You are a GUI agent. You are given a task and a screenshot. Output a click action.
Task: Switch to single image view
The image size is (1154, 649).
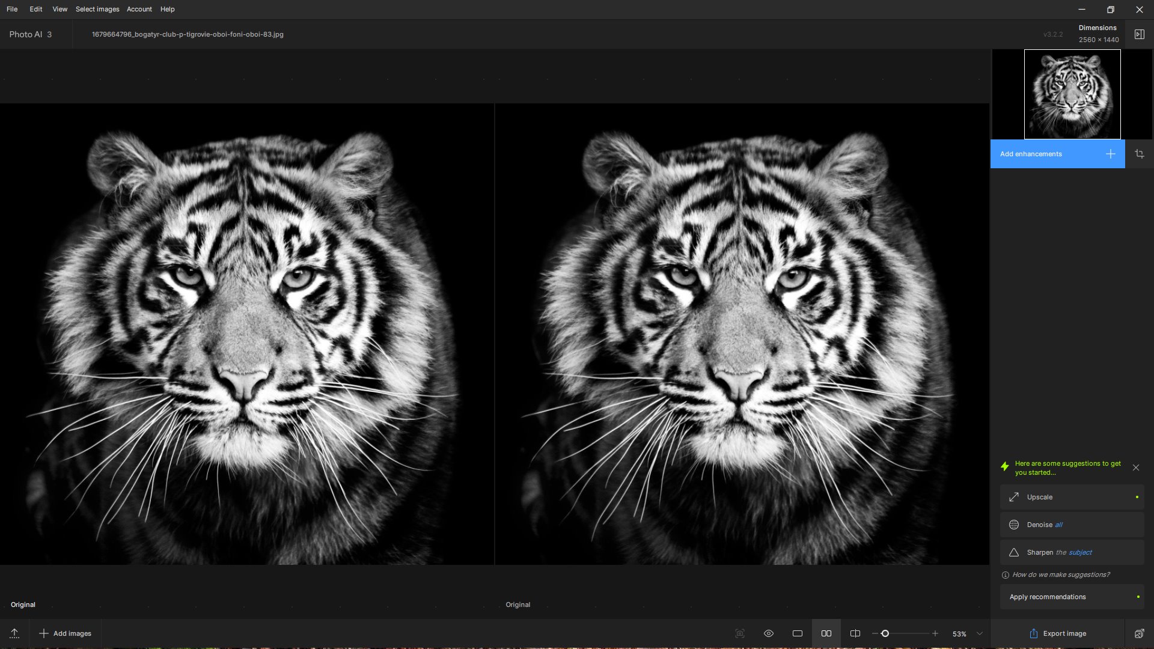point(798,633)
